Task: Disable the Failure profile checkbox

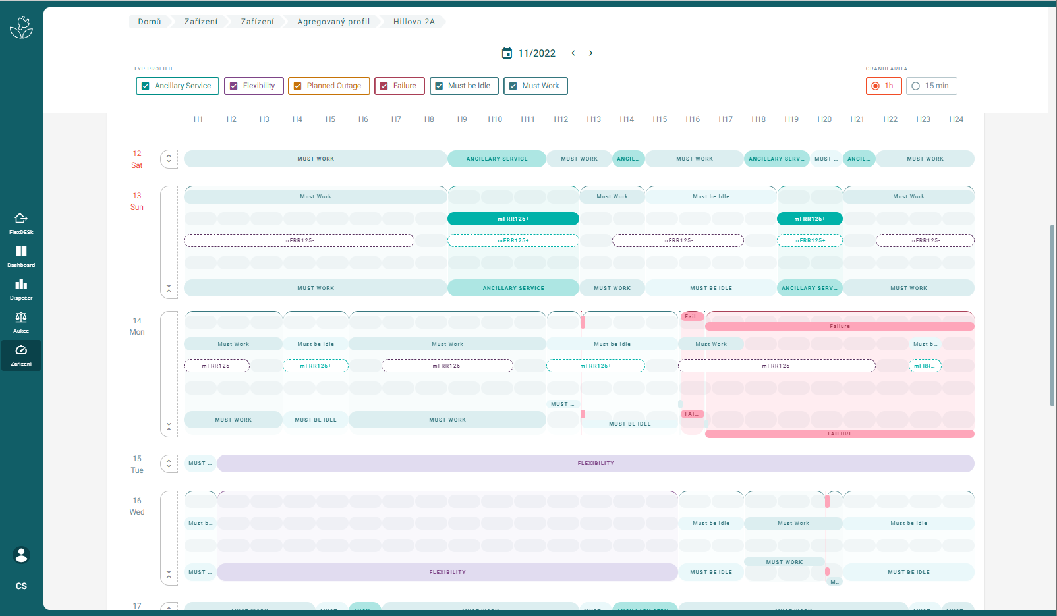Action: tap(384, 86)
